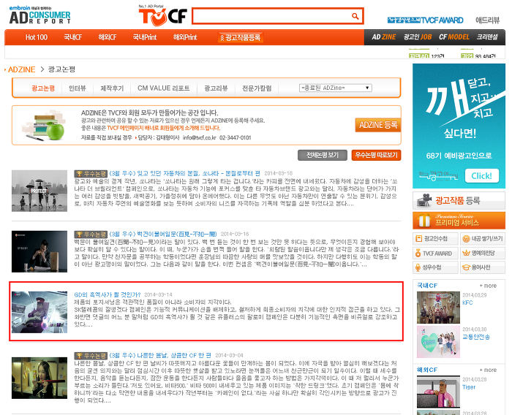Focus the TVCF search input field
The height and width of the screenshot is (415, 512).
click(x=272, y=16)
